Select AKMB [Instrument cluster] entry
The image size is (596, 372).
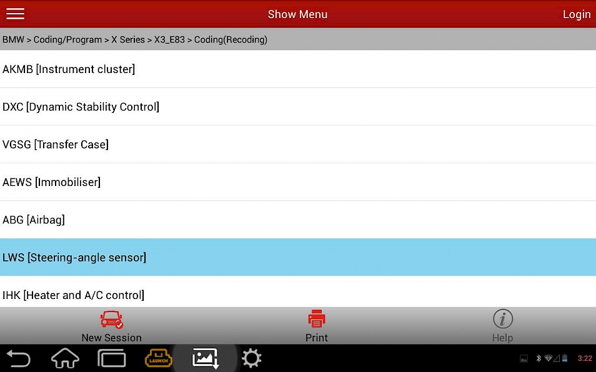coord(298,69)
